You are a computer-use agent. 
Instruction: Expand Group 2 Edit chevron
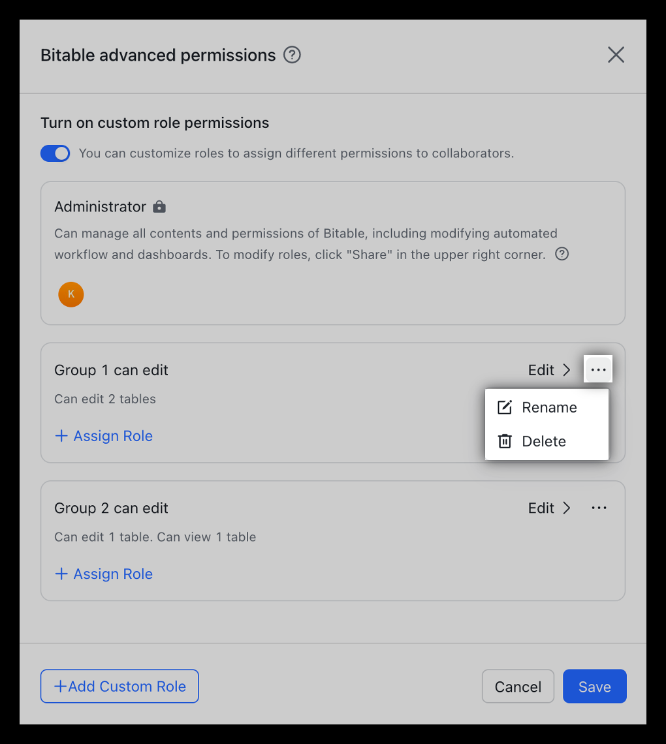[566, 508]
